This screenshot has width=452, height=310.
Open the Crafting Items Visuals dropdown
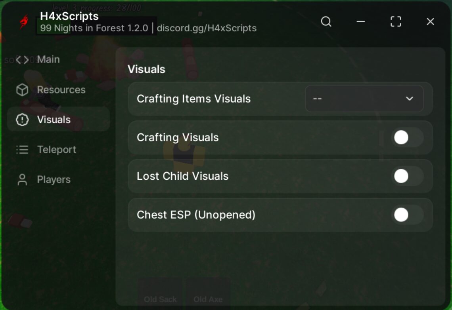pos(364,99)
